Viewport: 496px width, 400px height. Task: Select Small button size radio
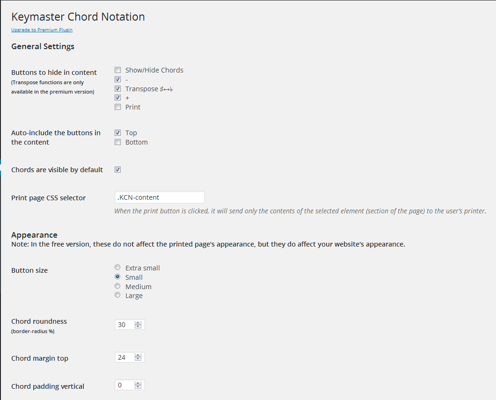[x=117, y=276]
